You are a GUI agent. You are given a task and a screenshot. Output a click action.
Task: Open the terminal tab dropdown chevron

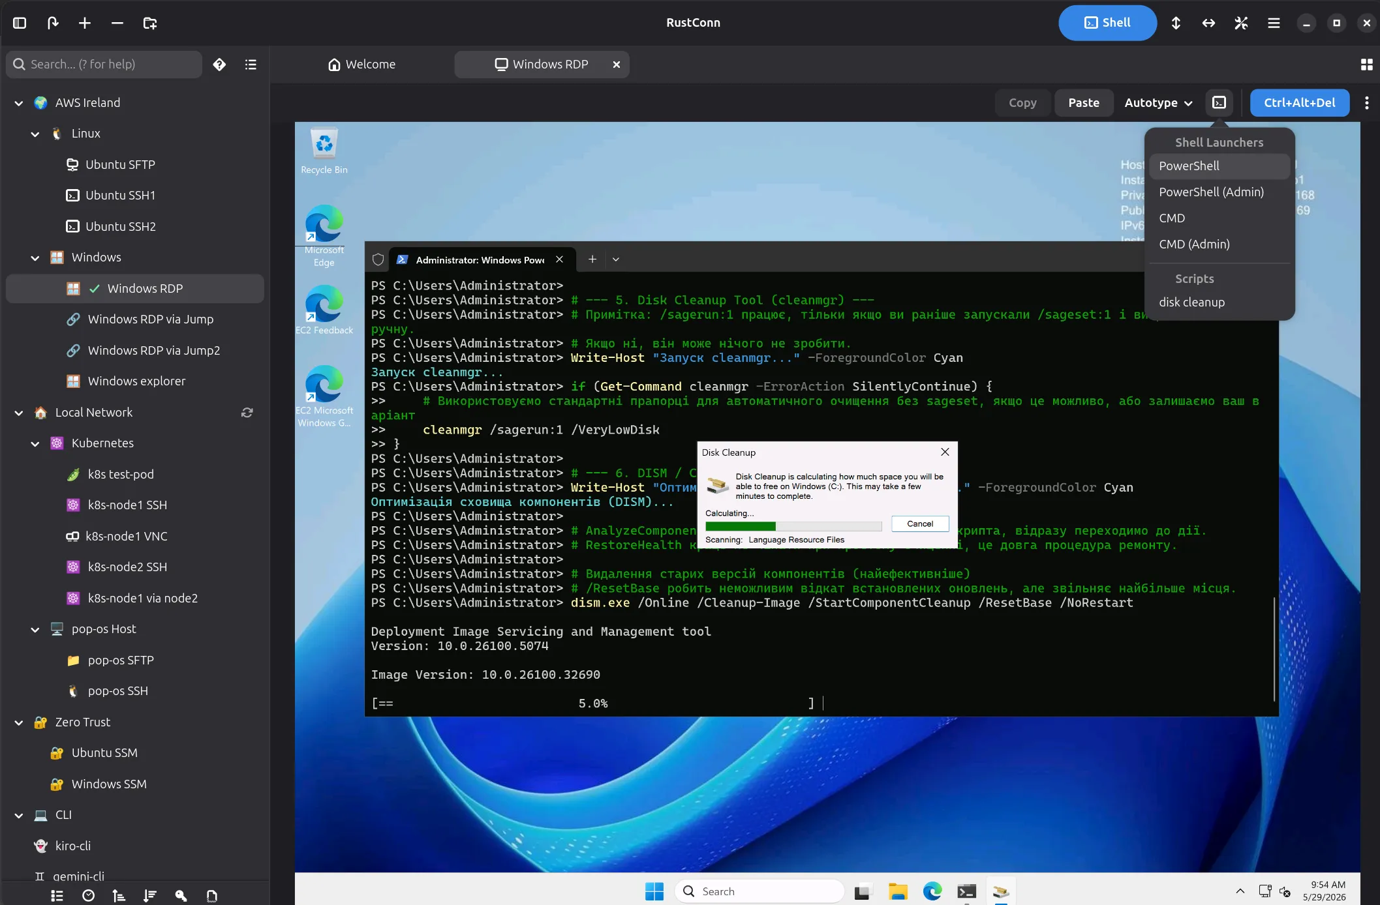(x=615, y=259)
